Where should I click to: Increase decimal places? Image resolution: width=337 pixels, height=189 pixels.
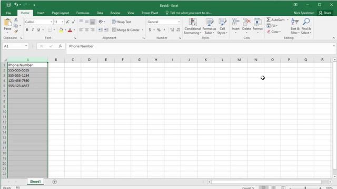(172, 30)
